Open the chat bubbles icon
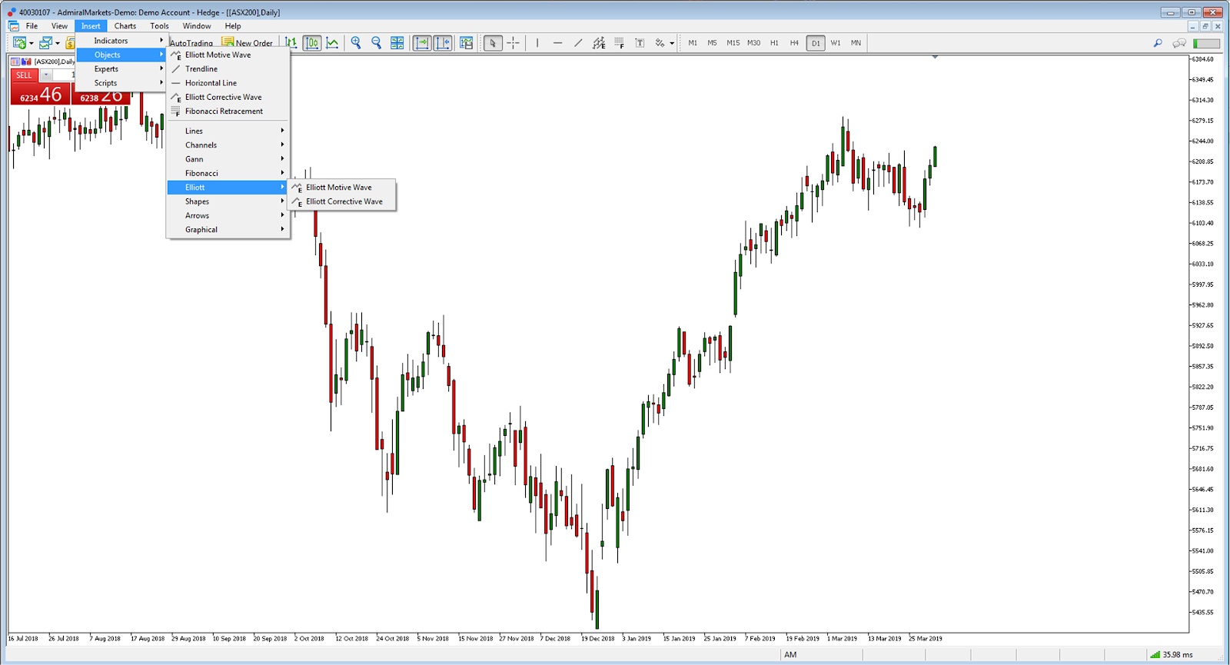Image resolution: width=1230 pixels, height=665 pixels. click(1179, 43)
